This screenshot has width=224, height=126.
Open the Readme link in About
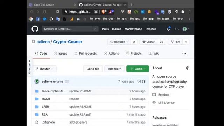(x=161, y=94)
